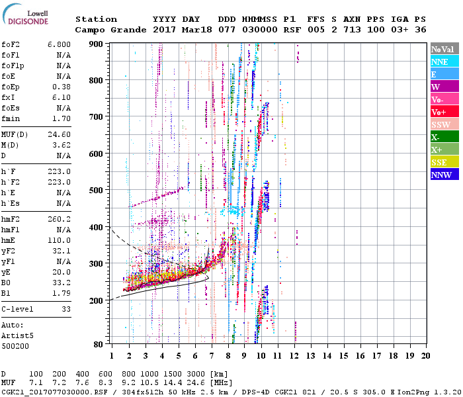Viewport: 463px width, 397px height.
Task: Click the 20 MHz x-axis label
Action: pyautogui.click(x=425, y=356)
